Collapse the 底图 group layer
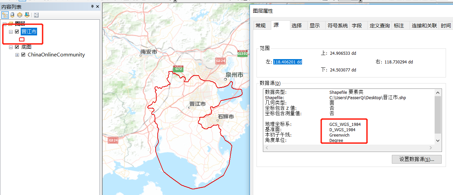453x195 pixels. pos(10,47)
